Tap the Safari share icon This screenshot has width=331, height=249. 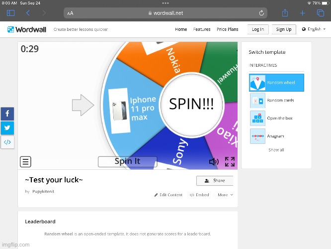[x=285, y=13]
